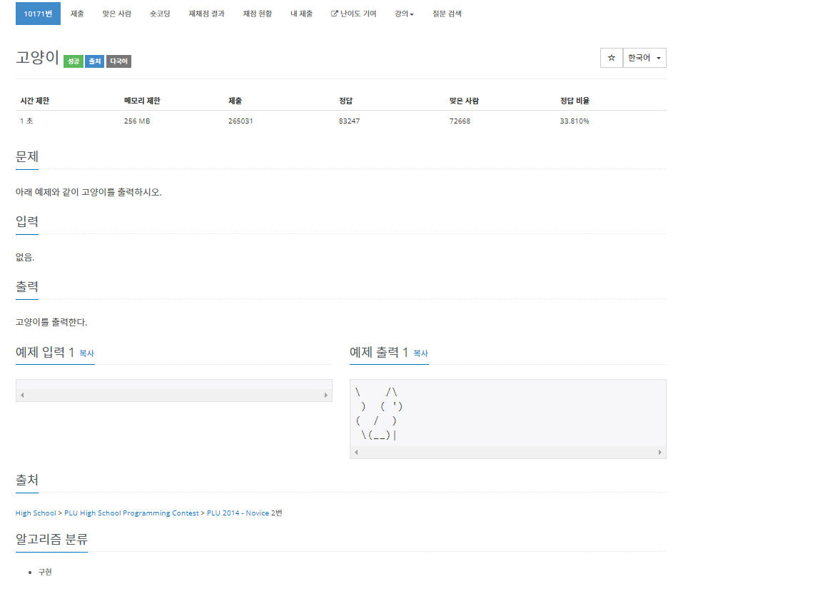Click the 정답 비율 column header
840x589 pixels.
point(575,101)
